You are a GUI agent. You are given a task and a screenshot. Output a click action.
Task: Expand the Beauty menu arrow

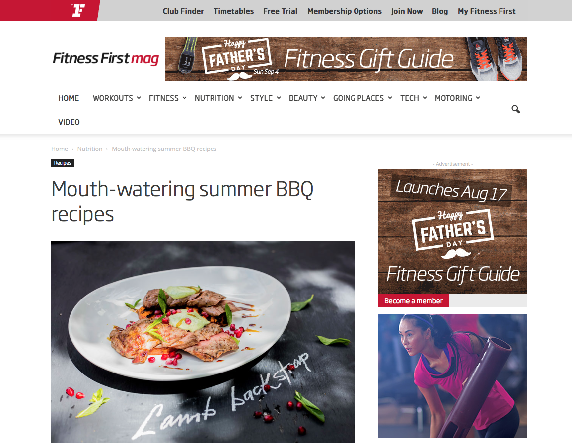[x=323, y=98]
